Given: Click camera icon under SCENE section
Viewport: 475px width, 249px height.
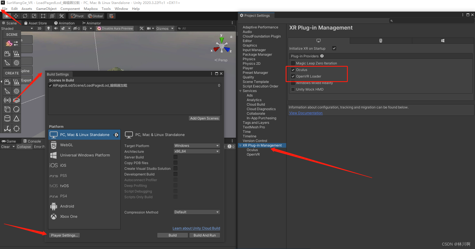Looking at the screenshot, I should click(7, 53).
